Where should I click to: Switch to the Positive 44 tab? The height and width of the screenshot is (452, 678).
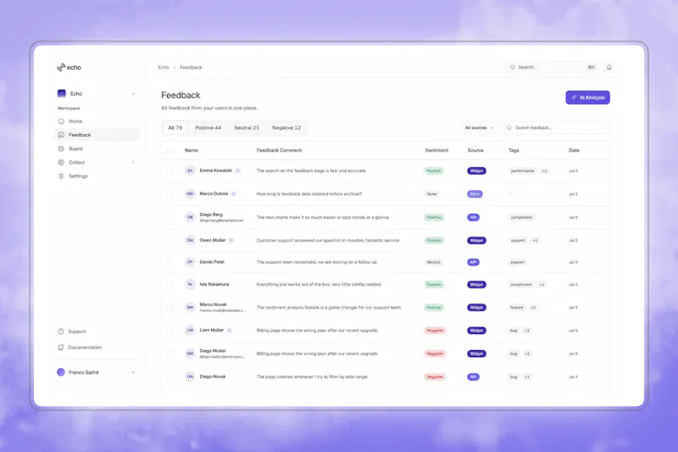click(208, 127)
